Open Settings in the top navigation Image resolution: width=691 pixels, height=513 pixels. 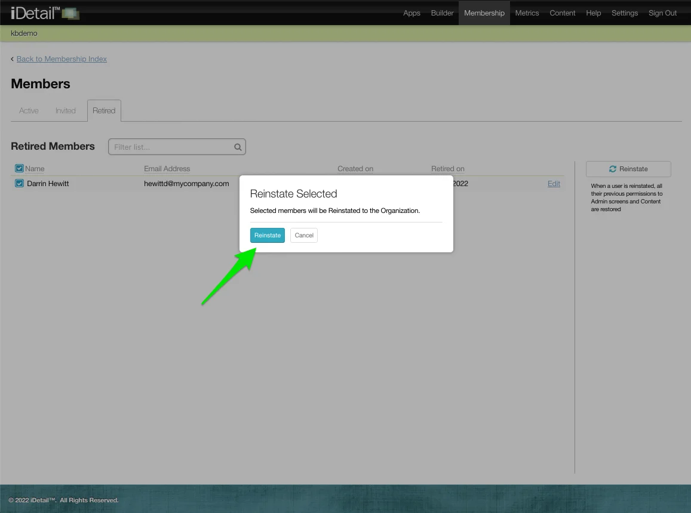[x=624, y=13]
